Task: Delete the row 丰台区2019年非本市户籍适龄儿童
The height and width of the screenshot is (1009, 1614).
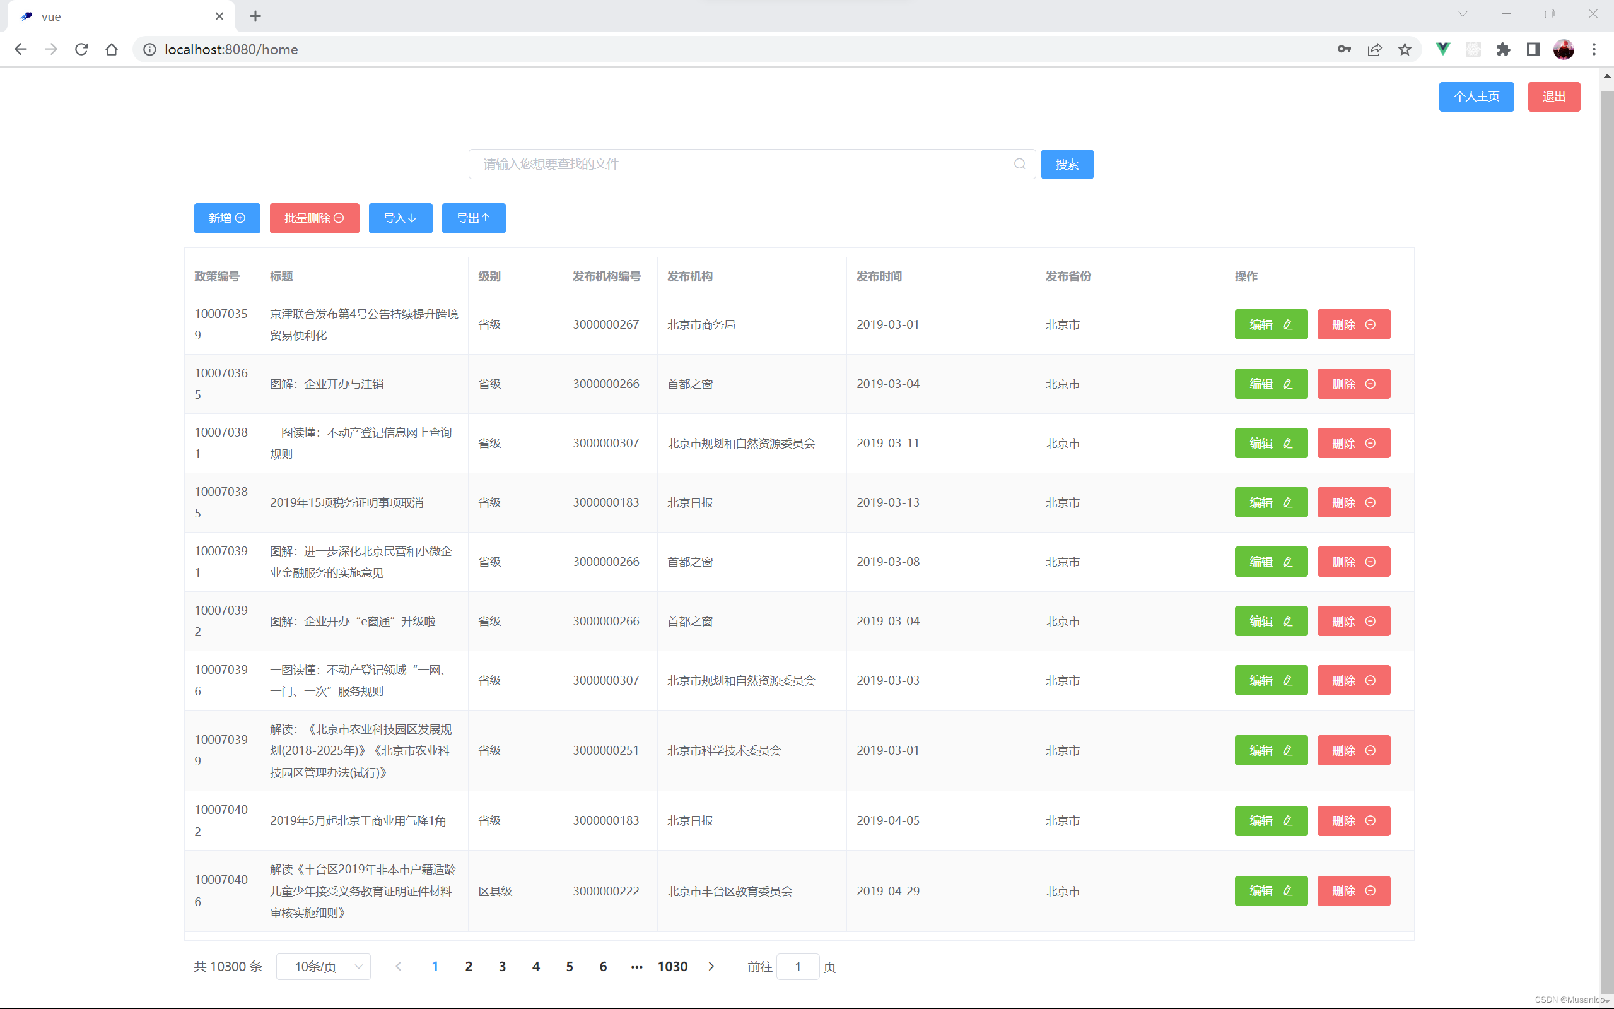Action: click(1354, 891)
